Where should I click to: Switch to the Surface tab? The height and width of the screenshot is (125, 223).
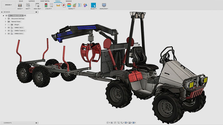tap(32, 1)
